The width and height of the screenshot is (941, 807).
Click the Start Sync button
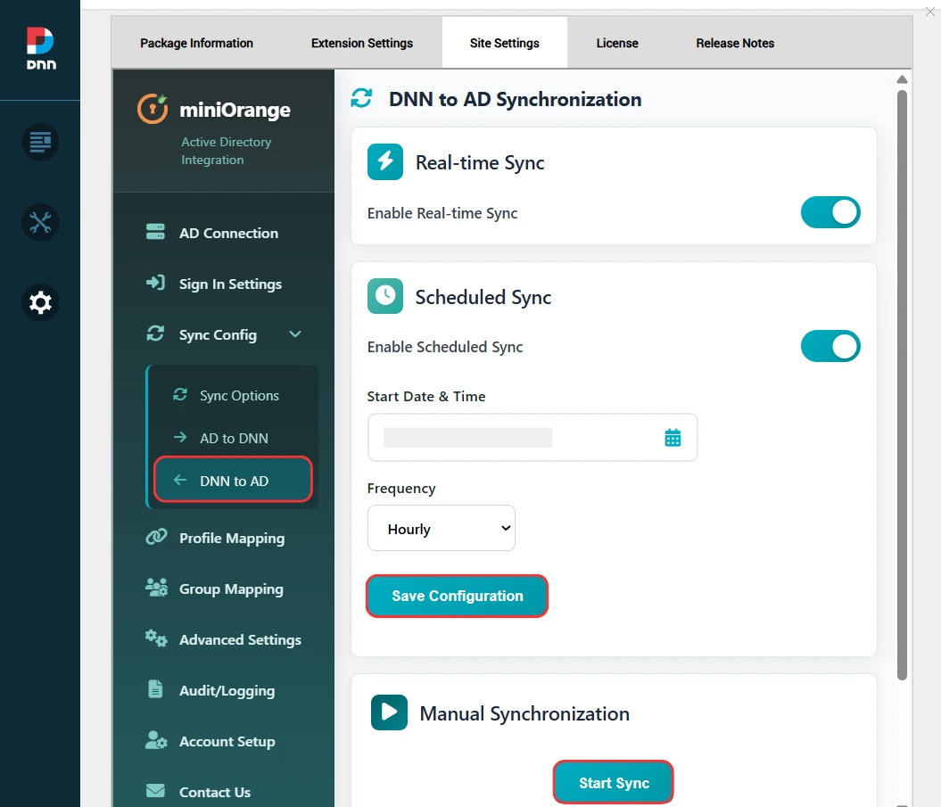(614, 782)
